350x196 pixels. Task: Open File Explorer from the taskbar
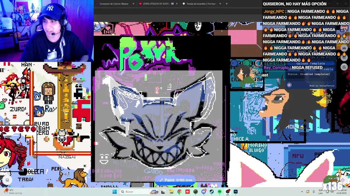(171, 192)
